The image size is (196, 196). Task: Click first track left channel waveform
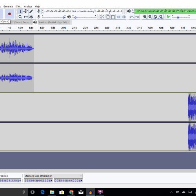tap(17, 48)
